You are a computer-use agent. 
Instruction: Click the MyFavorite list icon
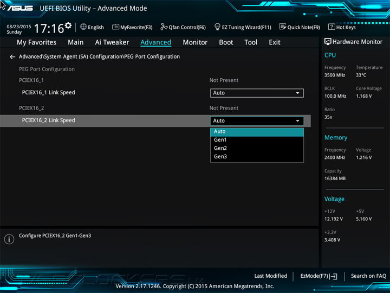click(x=115, y=27)
